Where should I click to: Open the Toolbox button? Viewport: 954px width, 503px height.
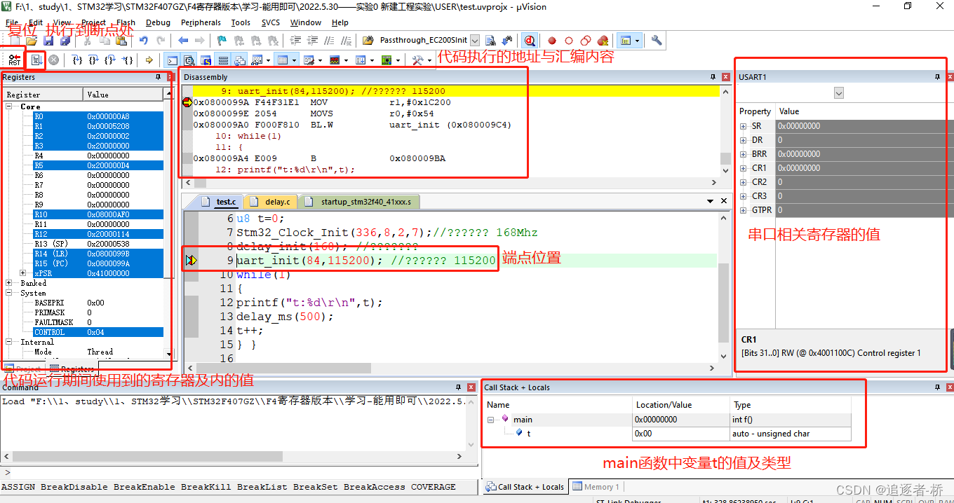(417, 60)
